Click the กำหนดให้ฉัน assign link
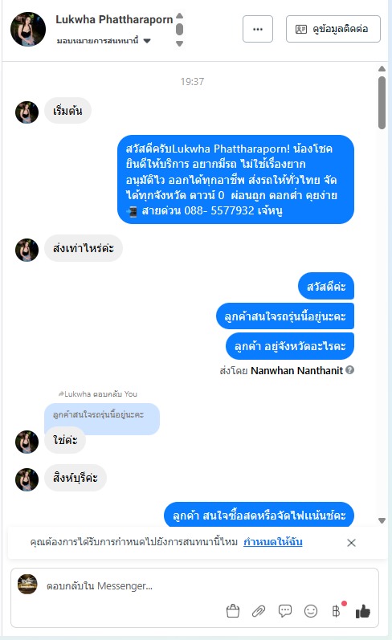This screenshot has width=392, height=640. [x=273, y=542]
